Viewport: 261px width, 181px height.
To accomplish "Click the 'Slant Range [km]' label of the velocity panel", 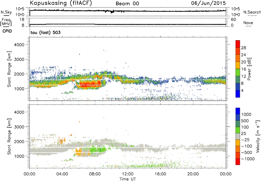I will tap(9, 137).
